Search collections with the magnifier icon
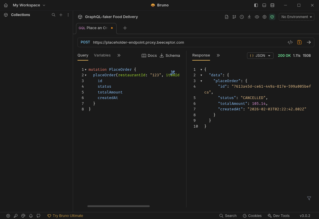The width and height of the screenshot is (319, 219). pos(54,15)
